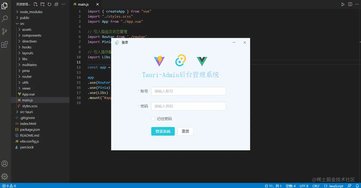361x188 pixels.
Task: Open editor more actions menu
Action: pyautogui.click(x=357, y=4)
